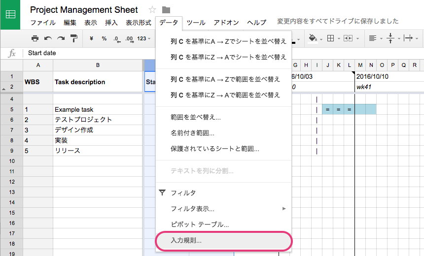Select column M header
Screen dimensions: 424x256
[360, 65]
